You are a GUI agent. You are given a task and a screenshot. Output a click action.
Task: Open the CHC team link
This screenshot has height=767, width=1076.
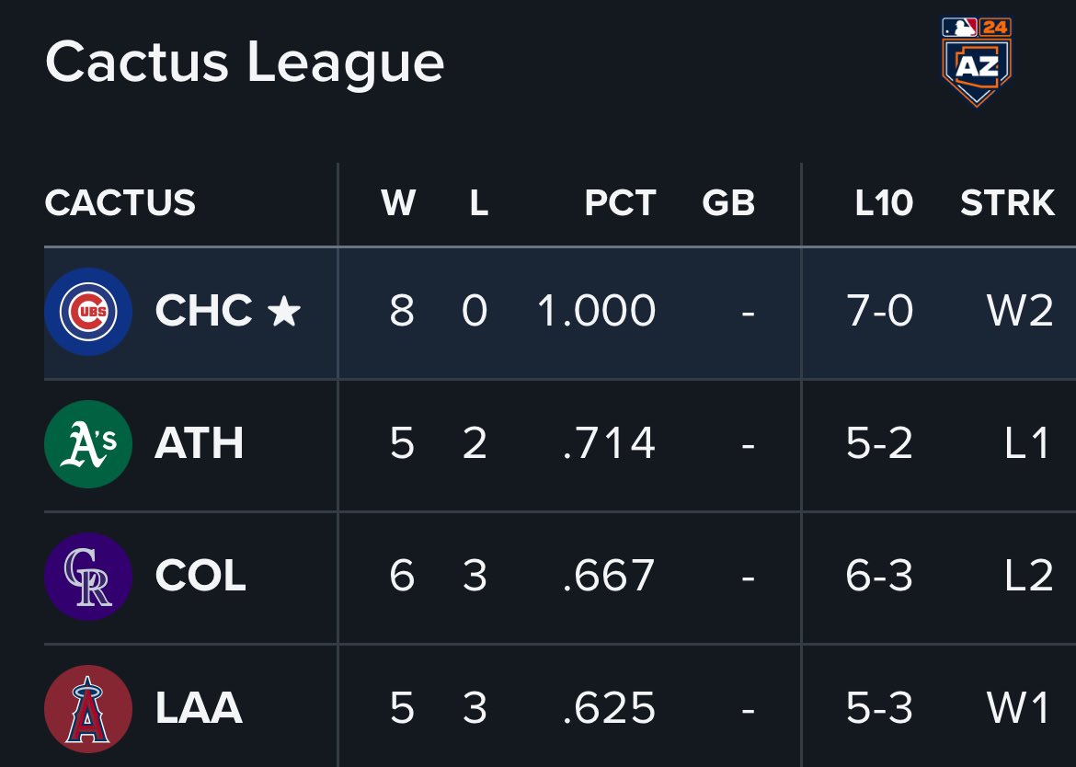click(x=204, y=311)
